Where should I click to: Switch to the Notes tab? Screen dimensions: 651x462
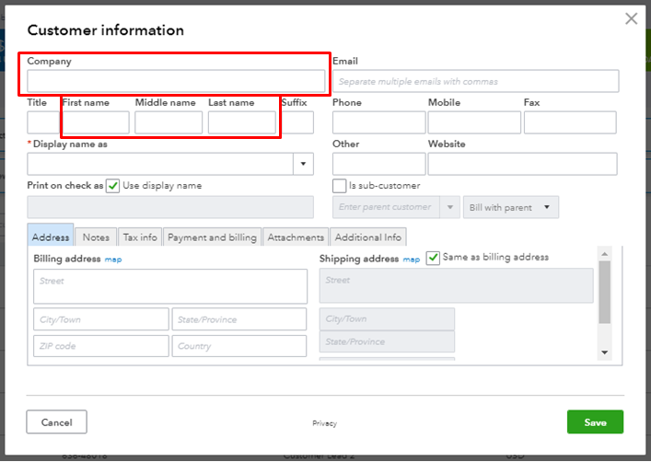tap(96, 237)
